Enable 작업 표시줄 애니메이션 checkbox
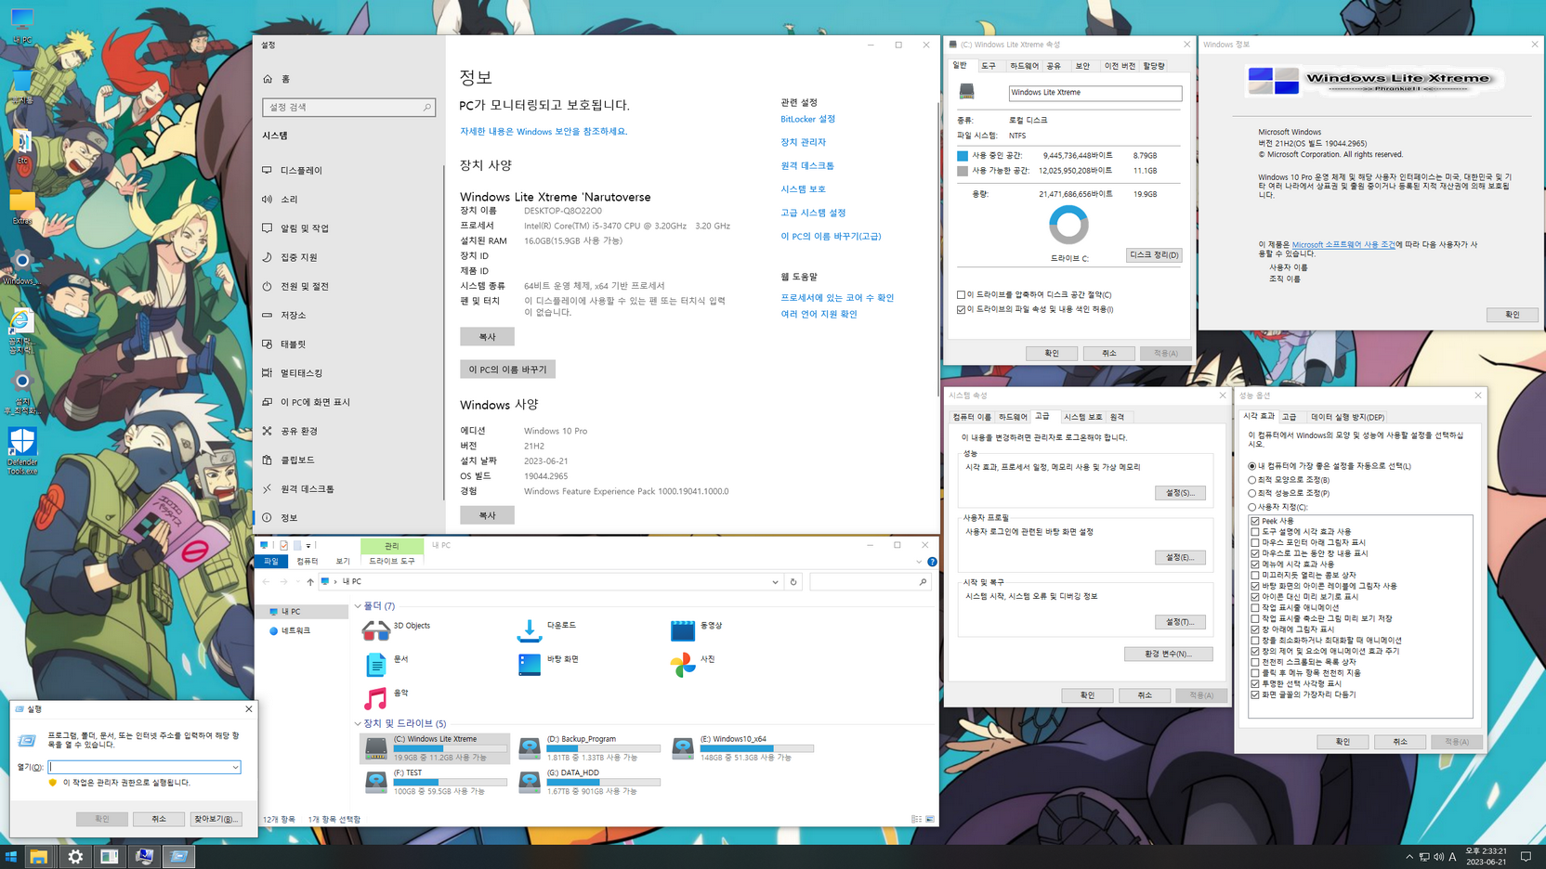This screenshot has width=1546, height=869. (1255, 607)
